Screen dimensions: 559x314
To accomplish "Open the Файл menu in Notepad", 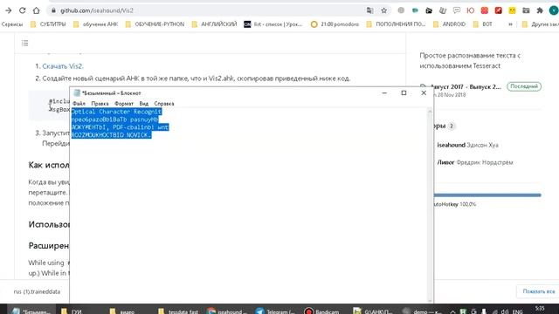I will [79, 104].
